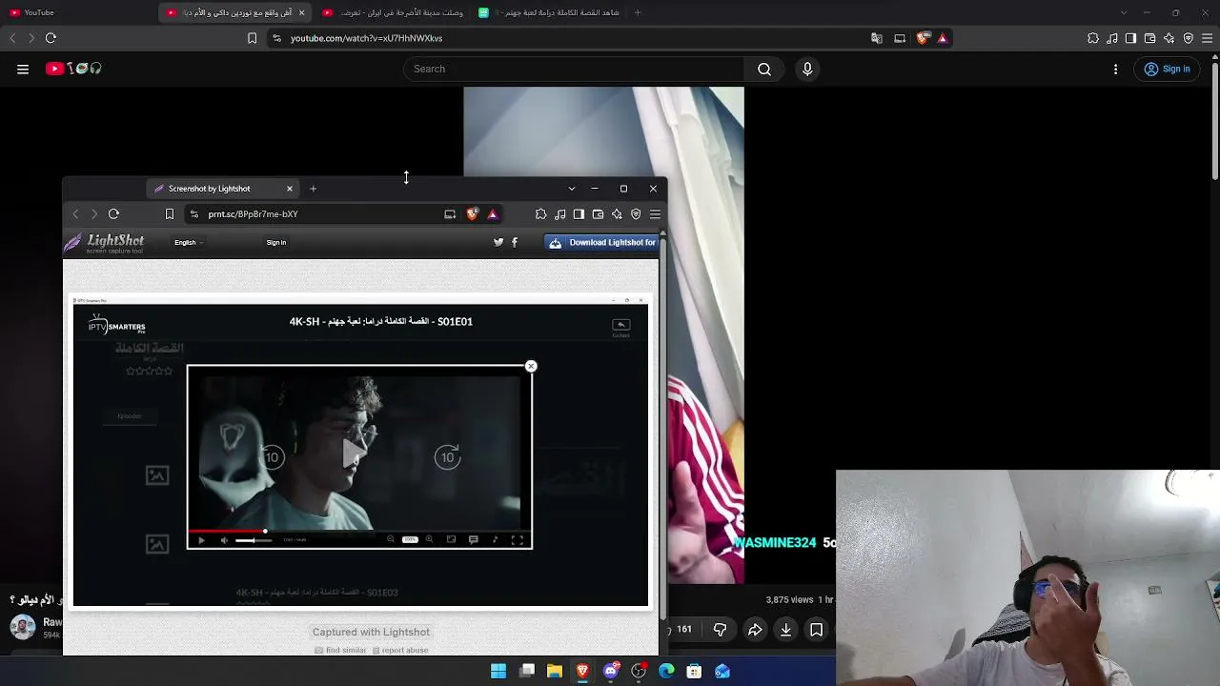Open a new tab in YouTube window
Image resolution: width=1220 pixels, height=686 pixels.
(638, 12)
